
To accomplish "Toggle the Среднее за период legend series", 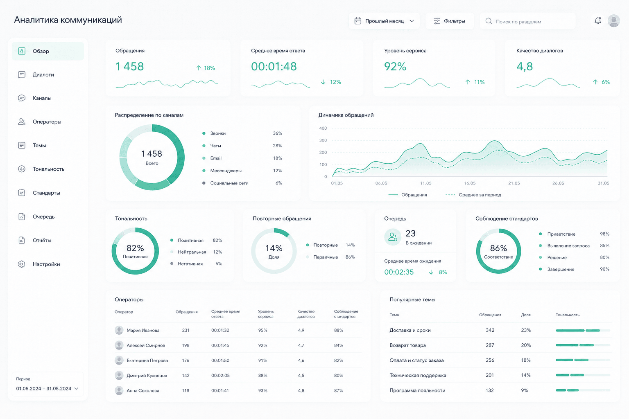I will click(473, 195).
